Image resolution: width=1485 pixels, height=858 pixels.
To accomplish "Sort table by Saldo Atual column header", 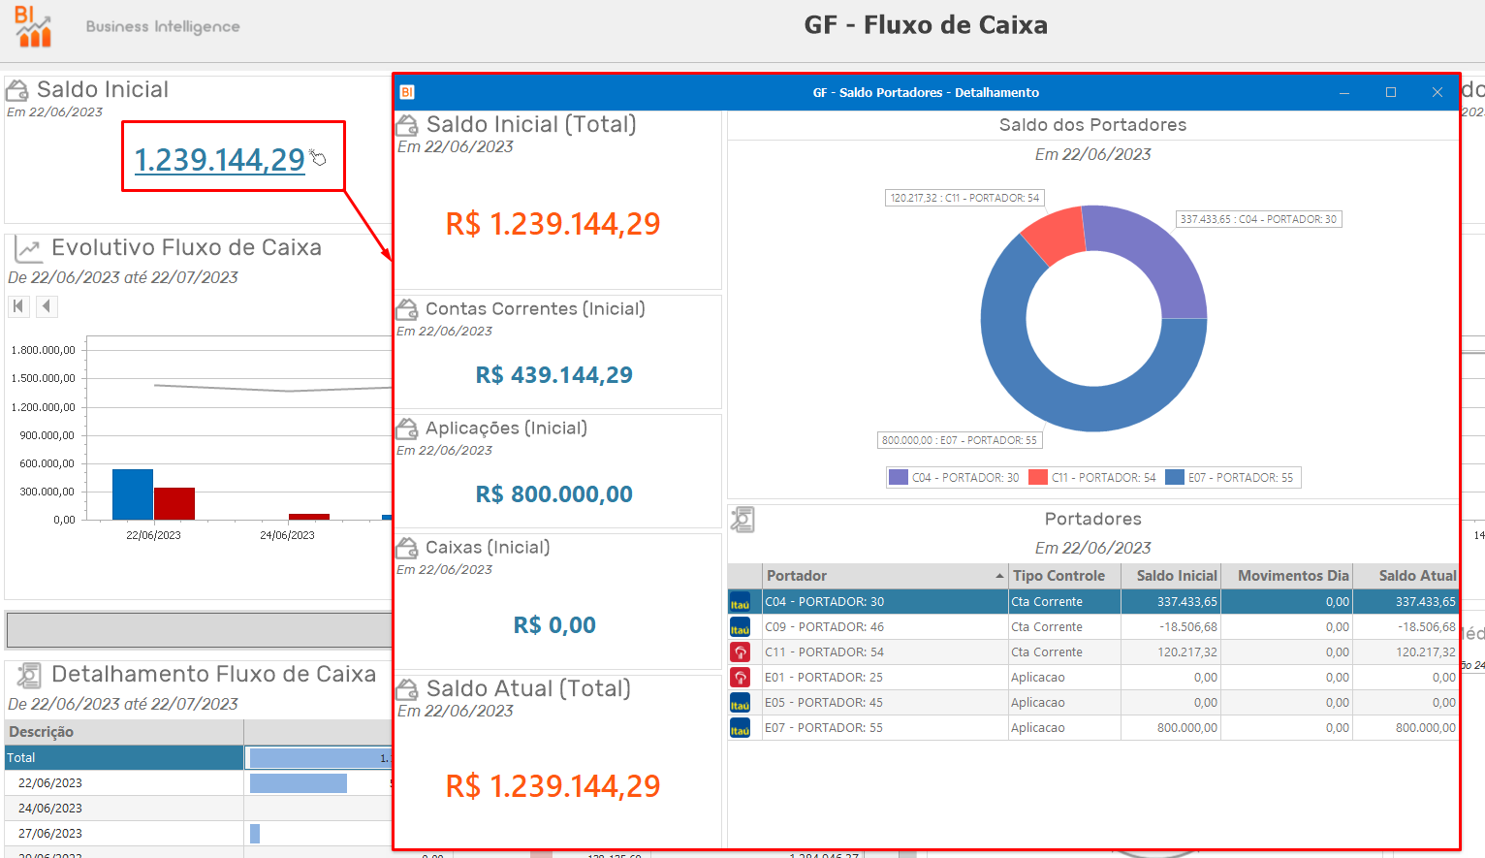I will (x=1406, y=576).
